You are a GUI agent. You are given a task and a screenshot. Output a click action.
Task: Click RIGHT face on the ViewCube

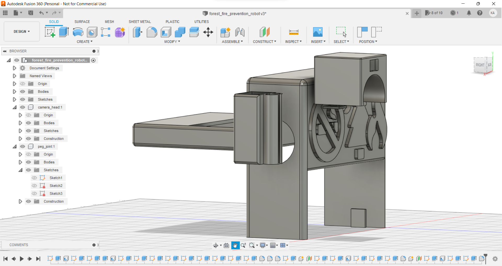click(x=480, y=65)
